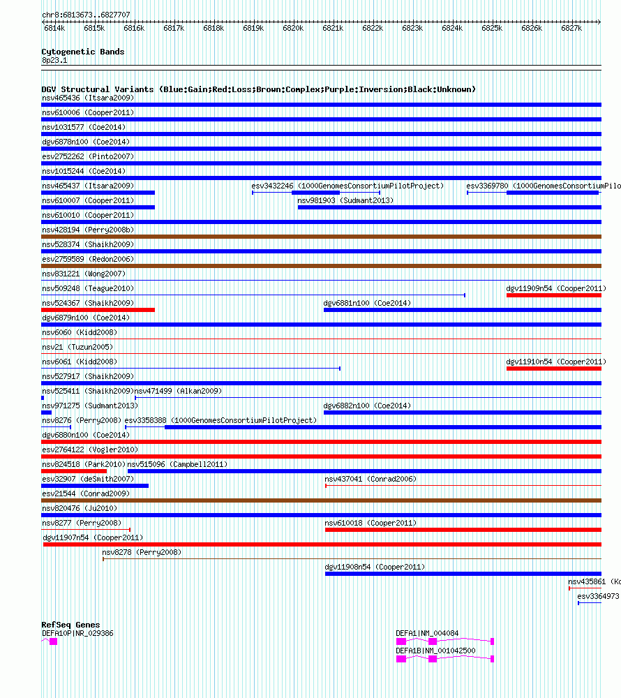Open esv21544 (Conrad2009) label
Viewport: 621px width, 698px height.
[86, 495]
